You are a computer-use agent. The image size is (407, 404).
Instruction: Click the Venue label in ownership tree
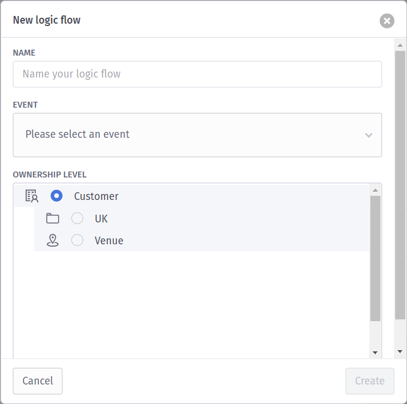coord(109,241)
